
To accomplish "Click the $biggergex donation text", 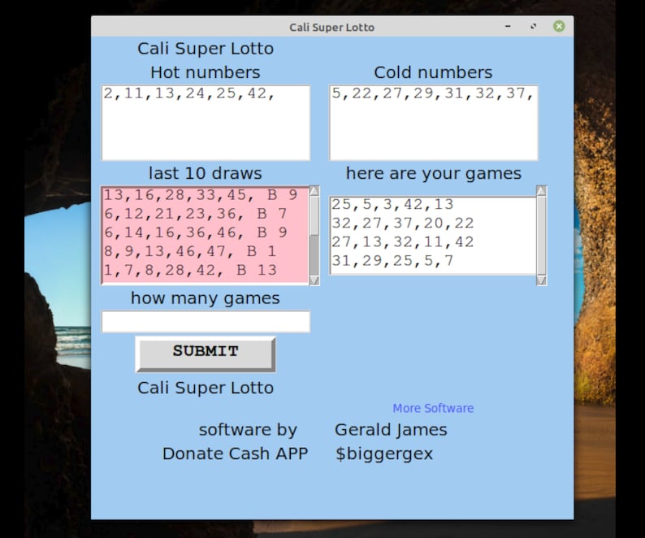I will [384, 453].
